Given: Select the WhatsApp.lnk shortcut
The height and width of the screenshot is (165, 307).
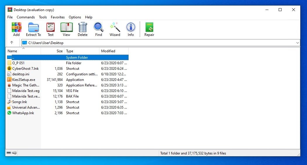Looking at the screenshot, I should click(x=23, y=113).
